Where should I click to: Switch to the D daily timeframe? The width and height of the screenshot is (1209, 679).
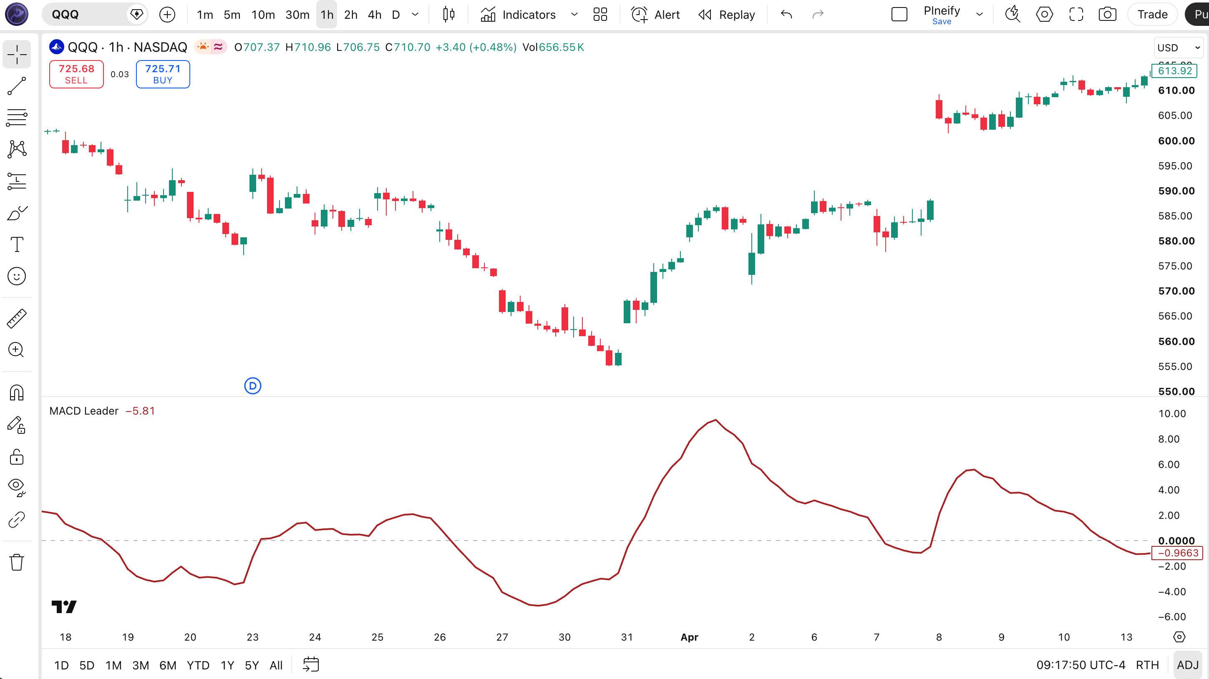395,15
